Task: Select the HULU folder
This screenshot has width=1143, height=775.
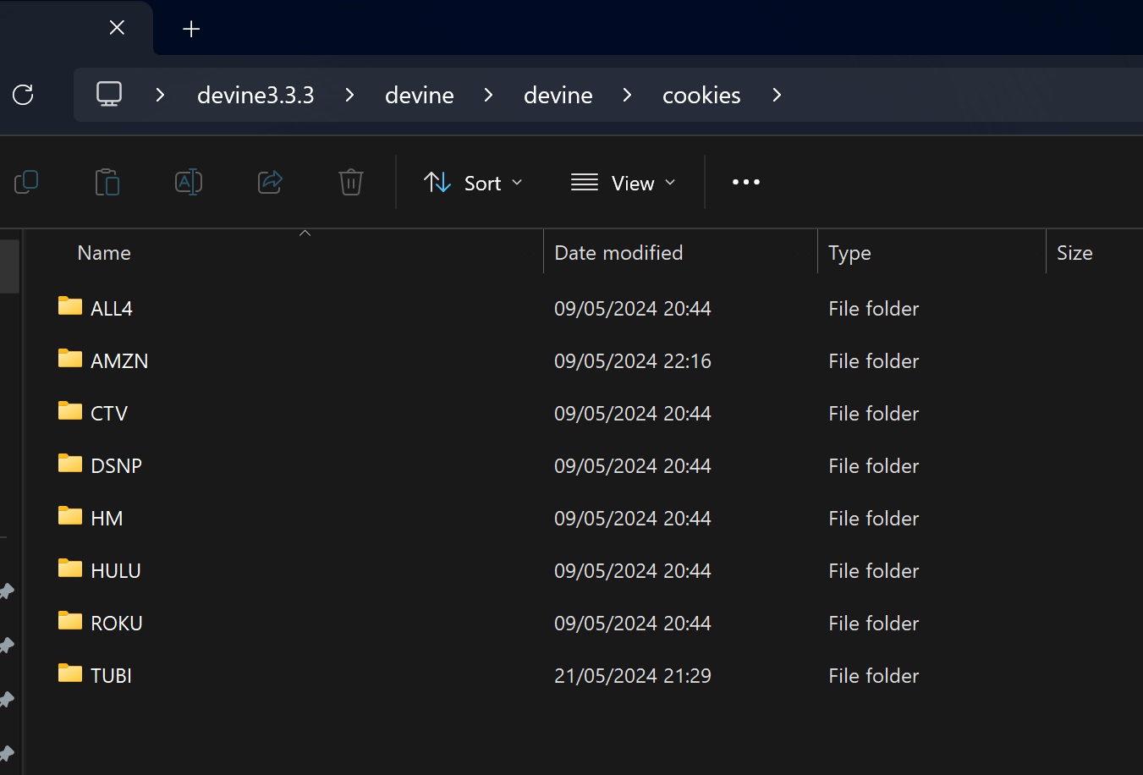Action: pyautogui.click(x=116, y=571)
